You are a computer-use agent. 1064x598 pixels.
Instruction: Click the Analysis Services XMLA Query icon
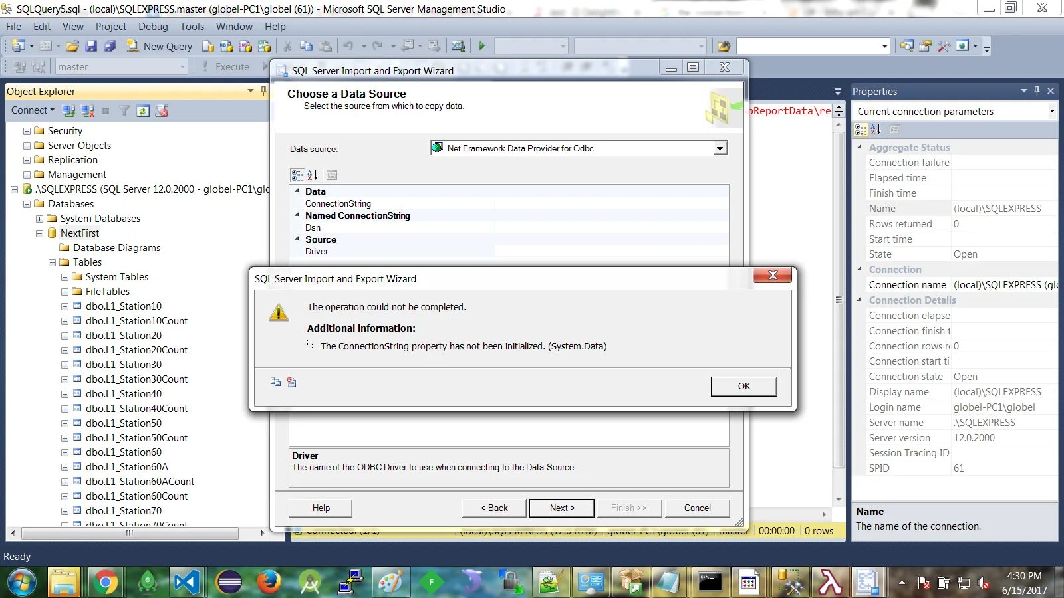[x=264, y=46]
